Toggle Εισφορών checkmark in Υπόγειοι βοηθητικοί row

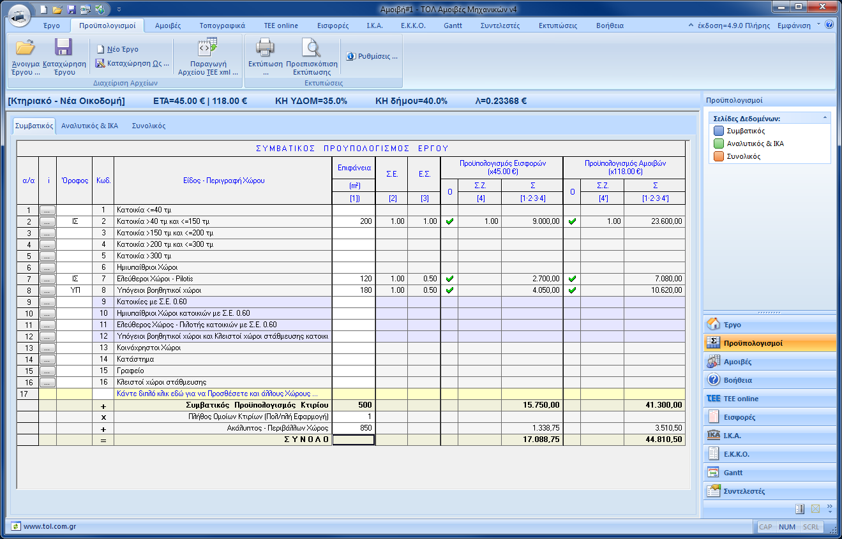click(x=449, y=290)
